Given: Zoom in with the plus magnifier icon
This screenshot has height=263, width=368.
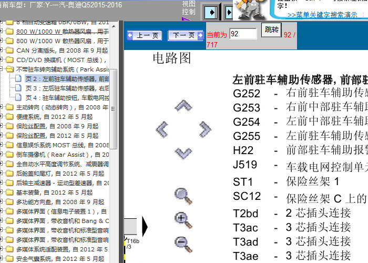Looking at the screenshot, I should point(183,220).
